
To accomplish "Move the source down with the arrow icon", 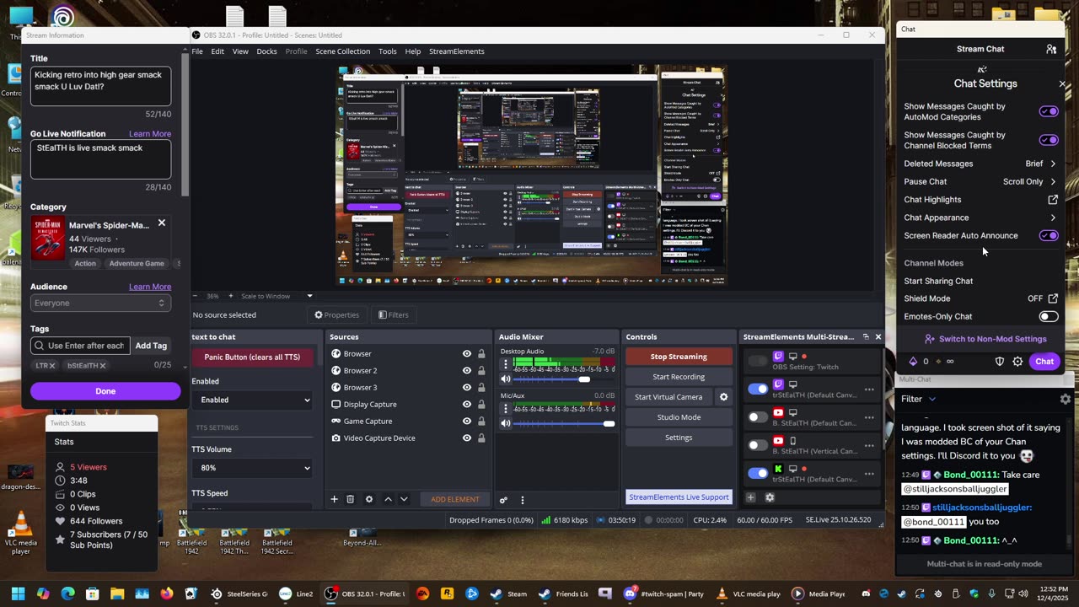I will [404, 499].
